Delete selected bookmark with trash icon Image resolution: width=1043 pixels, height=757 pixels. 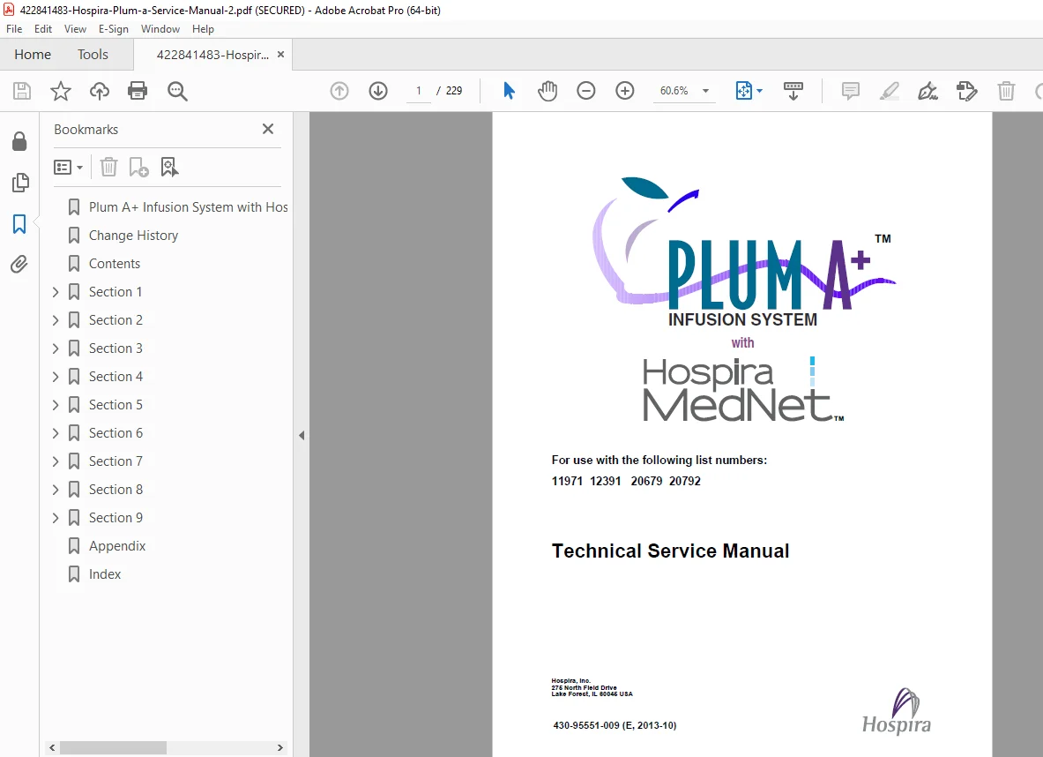tap(108, 167)
